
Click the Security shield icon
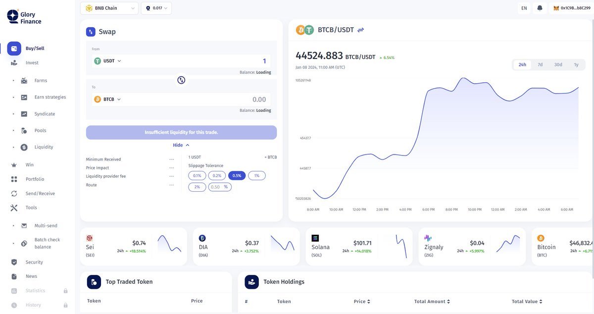click(14, 262)
